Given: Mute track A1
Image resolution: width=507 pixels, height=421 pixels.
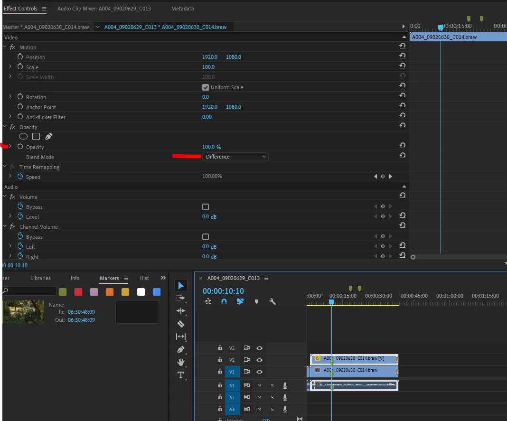Looking at the screenshot, I should [x=259, y=385].
